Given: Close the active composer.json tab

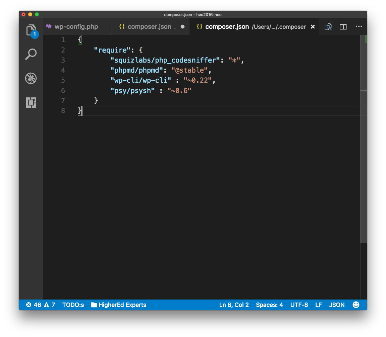Looking at the screenshot, I should pos(313,27).
